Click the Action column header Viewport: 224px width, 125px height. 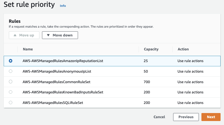pyautogui.click(x=183, y=49)
